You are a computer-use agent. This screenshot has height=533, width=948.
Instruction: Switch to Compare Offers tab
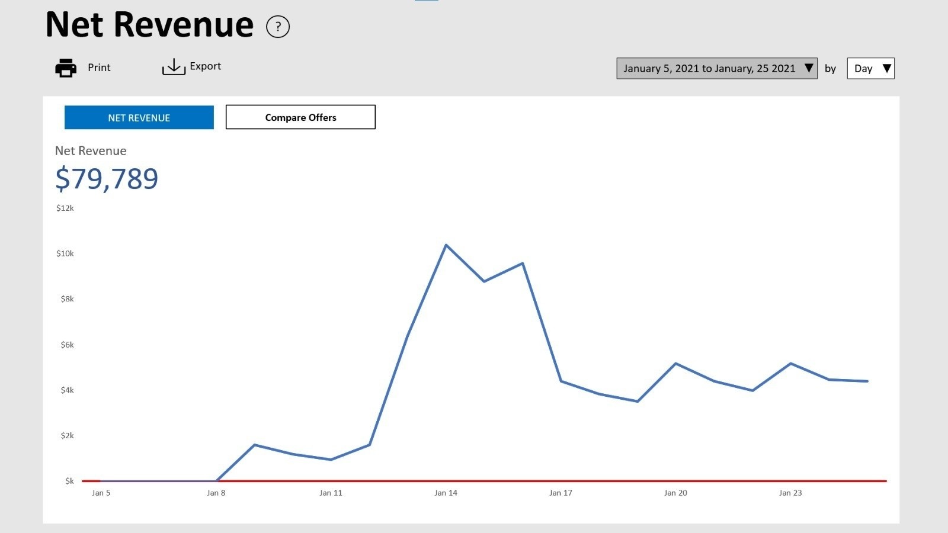300,117
